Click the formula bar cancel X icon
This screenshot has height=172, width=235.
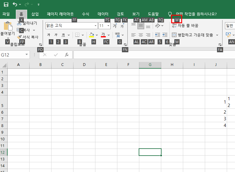coord(45,55)
